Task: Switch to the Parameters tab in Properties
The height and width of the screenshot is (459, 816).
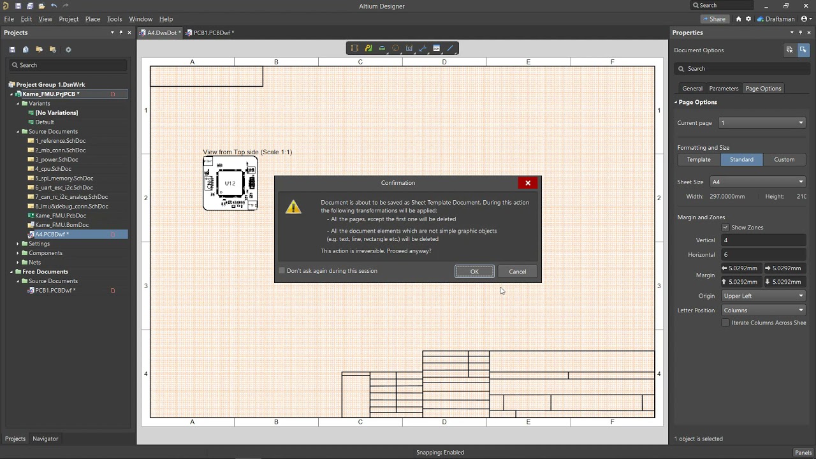Action: (724, 89)
